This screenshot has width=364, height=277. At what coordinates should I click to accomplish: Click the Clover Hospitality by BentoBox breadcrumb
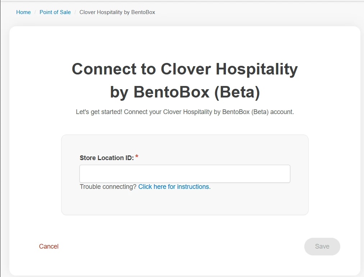(117, 12)
